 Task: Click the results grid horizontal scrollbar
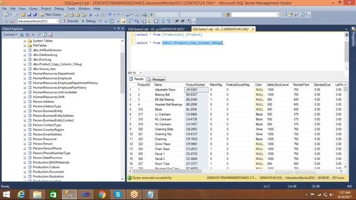pyautogui.click(x=167, y=171)
